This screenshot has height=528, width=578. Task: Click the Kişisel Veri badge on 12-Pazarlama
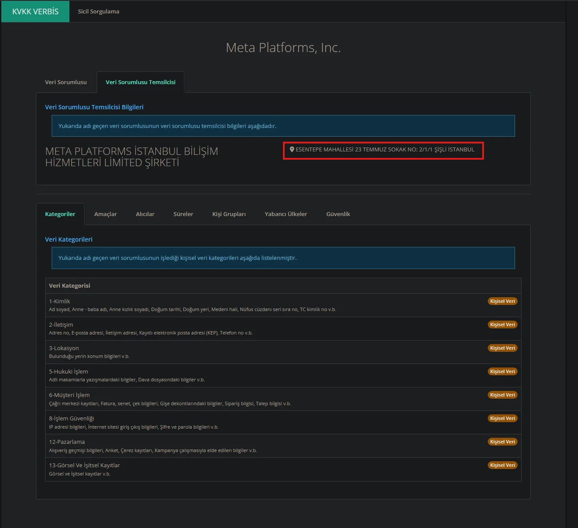click(502, 442)
